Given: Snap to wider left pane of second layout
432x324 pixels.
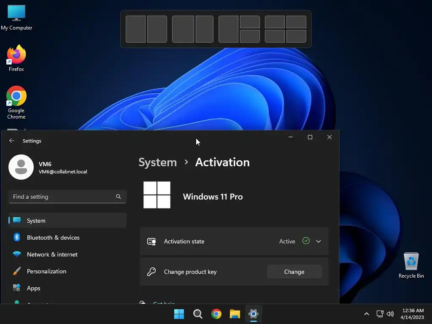Looking at the screenshot, I should click(x=183, y=29).
